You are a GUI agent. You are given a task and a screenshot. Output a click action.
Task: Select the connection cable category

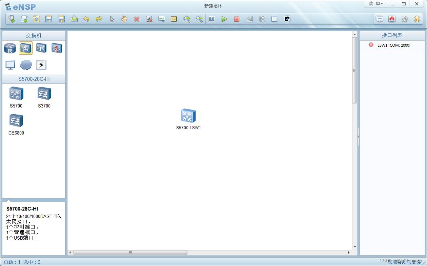(x=41, y=65)
